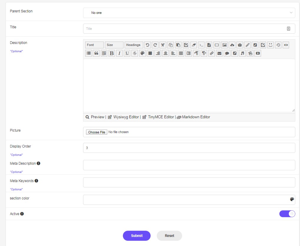
Task: Click the Choose File button for Picture
Action: tap(96, 132)
